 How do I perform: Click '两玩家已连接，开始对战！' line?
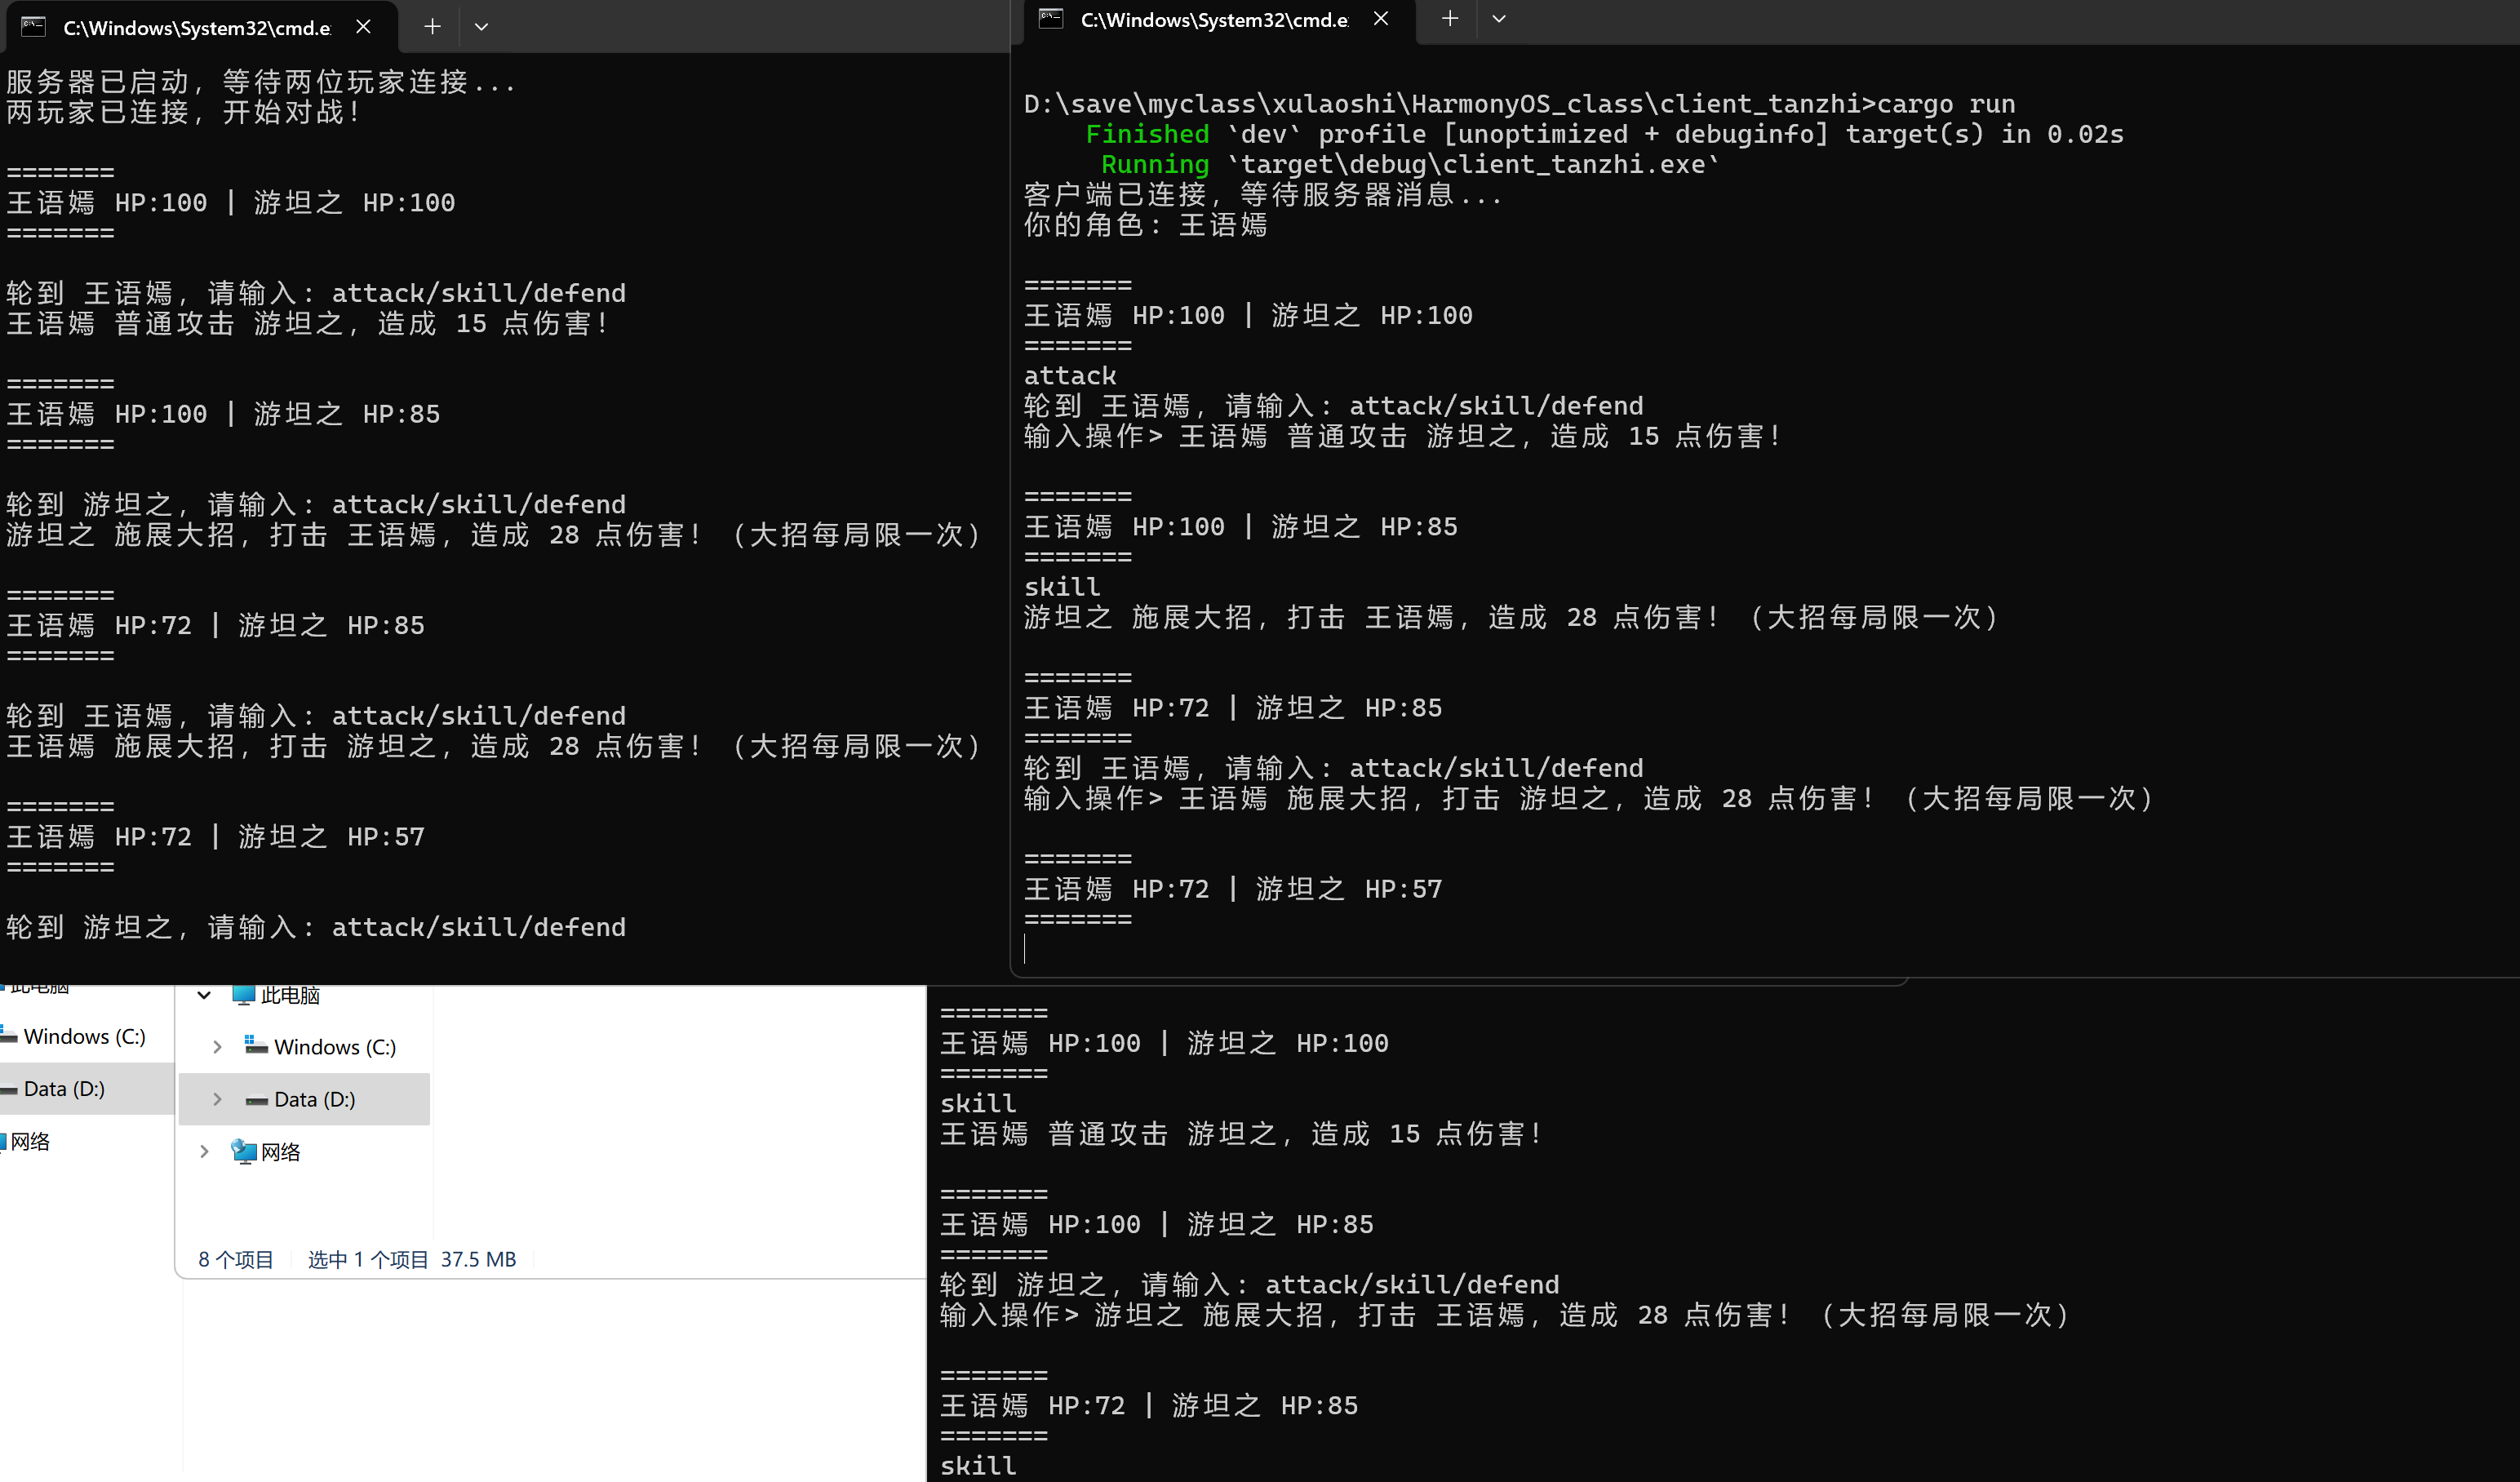[x=184, y=112]
